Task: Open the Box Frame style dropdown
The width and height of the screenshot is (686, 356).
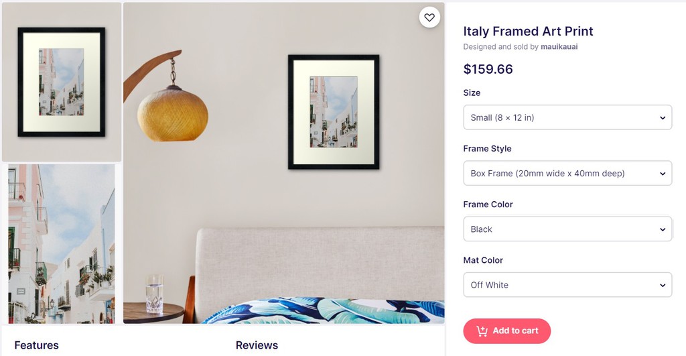Action: click(567, 173)
